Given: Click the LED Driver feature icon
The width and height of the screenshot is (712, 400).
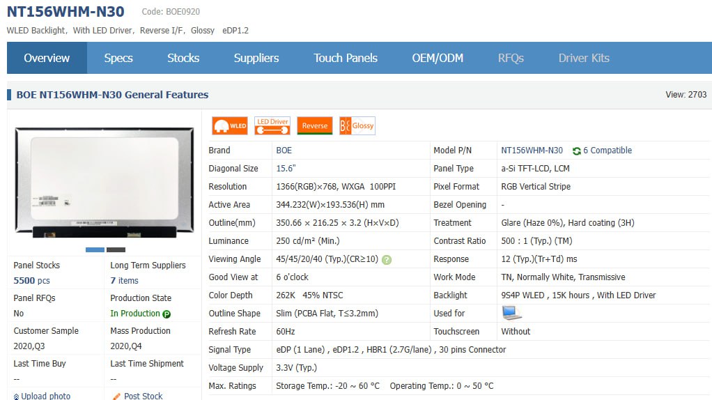Looking at the screenshot, I should pos(272,125).
